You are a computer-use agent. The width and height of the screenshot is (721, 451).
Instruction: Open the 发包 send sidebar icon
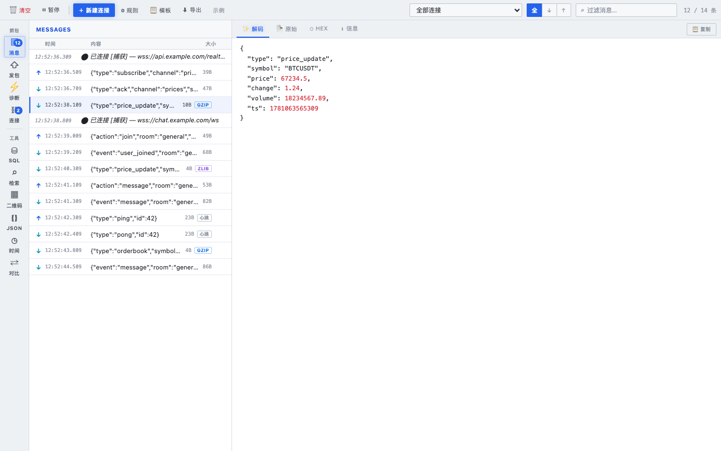click(x=15, y=69)
